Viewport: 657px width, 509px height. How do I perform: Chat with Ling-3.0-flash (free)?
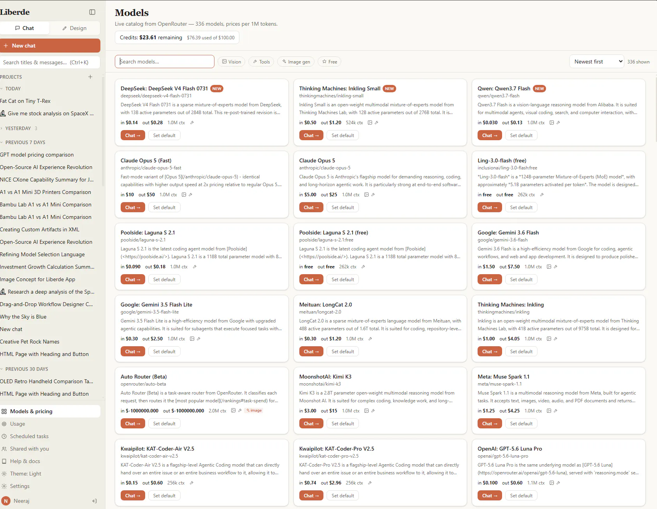490,207
